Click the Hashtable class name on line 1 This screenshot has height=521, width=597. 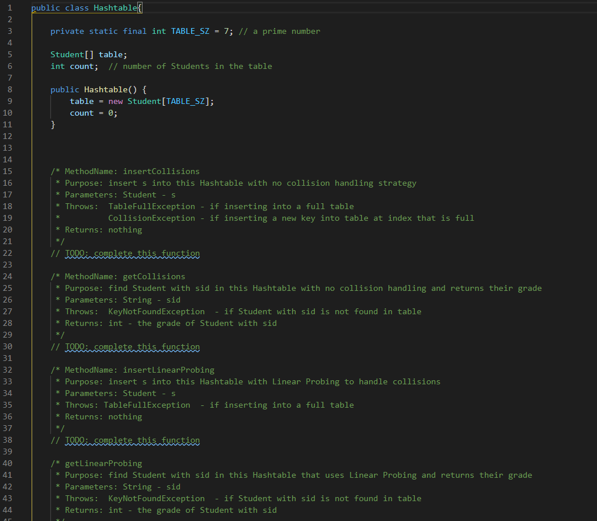tap(114, 8)
